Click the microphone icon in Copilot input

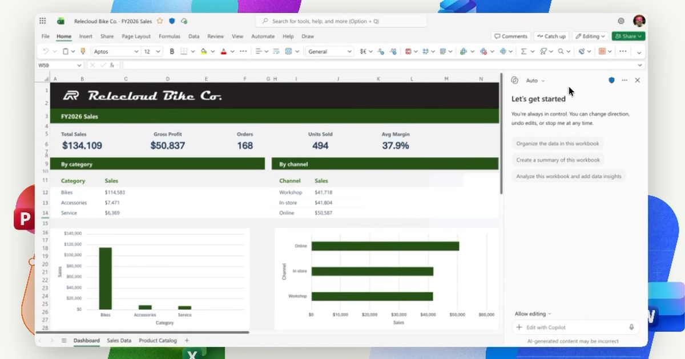631,328
